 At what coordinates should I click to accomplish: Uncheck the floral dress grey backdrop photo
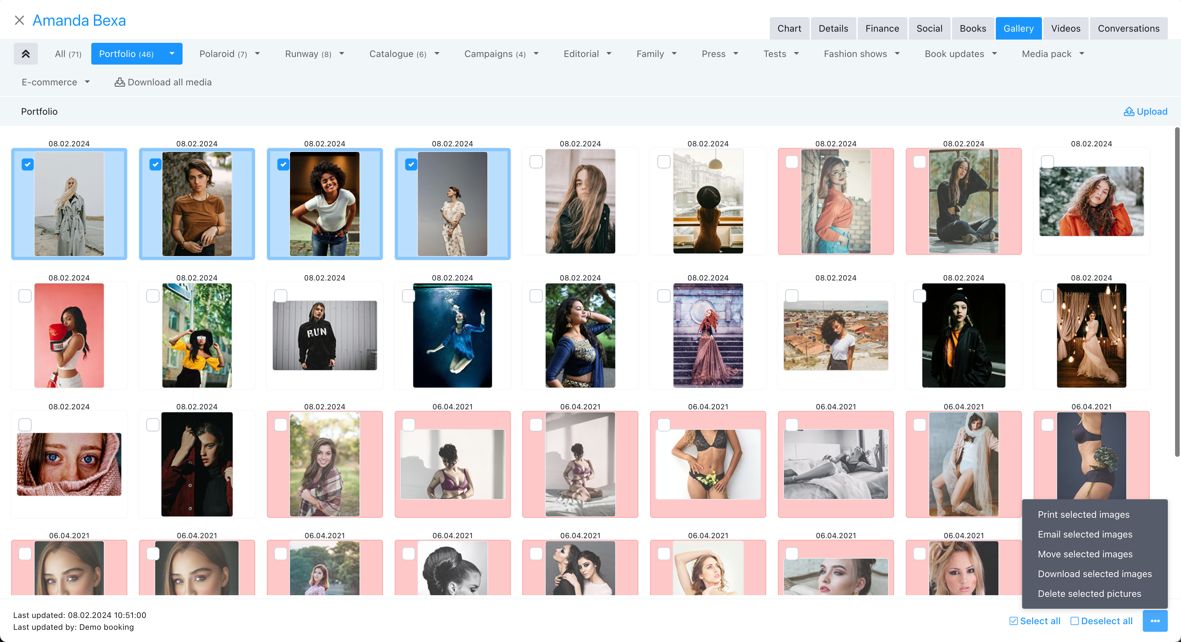click(411, 164)
